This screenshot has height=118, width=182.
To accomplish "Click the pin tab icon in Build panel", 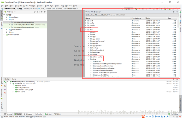I will [x=5, y=90].
